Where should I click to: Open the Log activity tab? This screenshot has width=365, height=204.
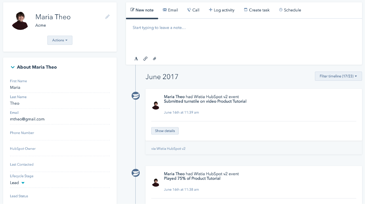click(x=222, y=10)
